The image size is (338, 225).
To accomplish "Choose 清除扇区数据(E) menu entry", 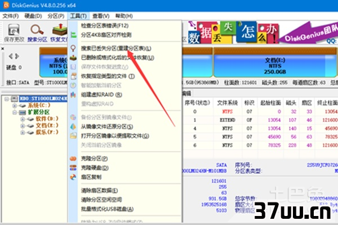I will (99, 191).
